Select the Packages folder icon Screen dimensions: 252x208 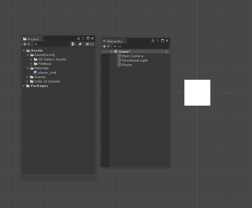28,86
